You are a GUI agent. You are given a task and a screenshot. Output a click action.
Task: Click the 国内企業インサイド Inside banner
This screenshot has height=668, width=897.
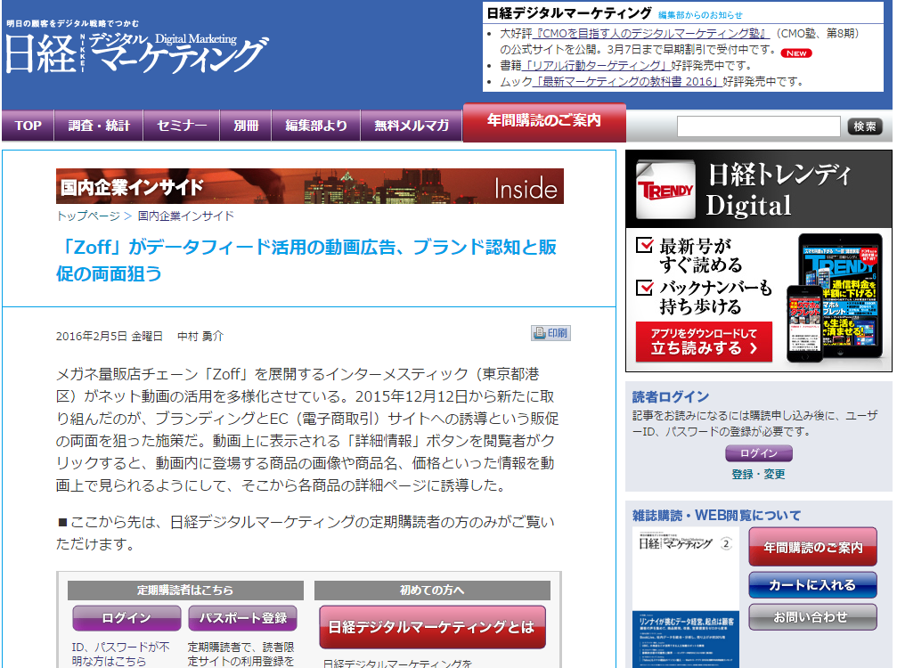(309, 186)
